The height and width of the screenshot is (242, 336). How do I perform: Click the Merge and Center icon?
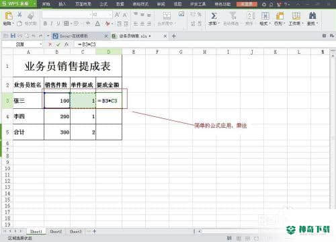(167, 15)
